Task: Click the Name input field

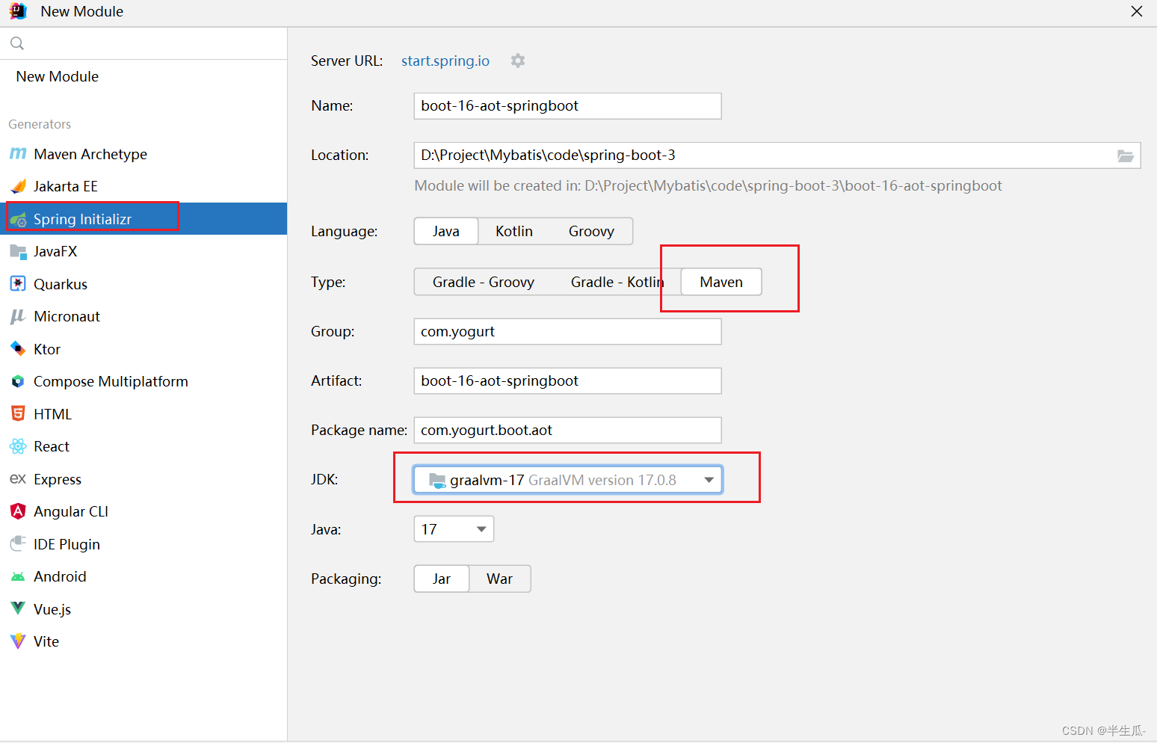Action: pos(568,106)
